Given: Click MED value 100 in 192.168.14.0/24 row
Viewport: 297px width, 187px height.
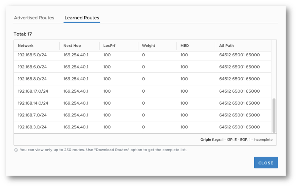Looking at the screenshot, I should point(184,103).
